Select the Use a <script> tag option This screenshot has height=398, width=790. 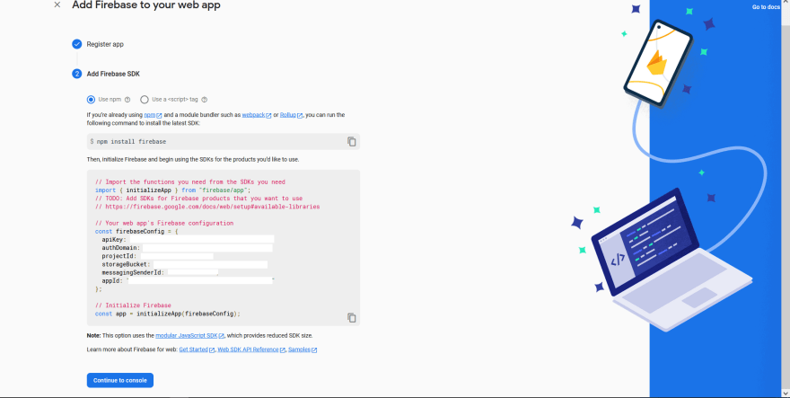click(x=145, y=100)
